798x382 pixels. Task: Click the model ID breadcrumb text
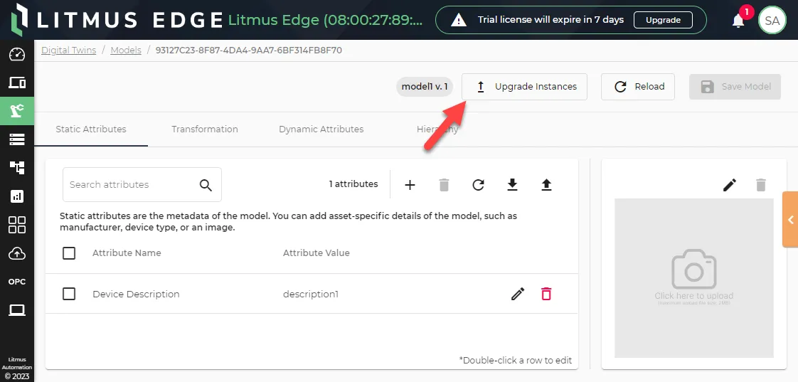[249, 51]
